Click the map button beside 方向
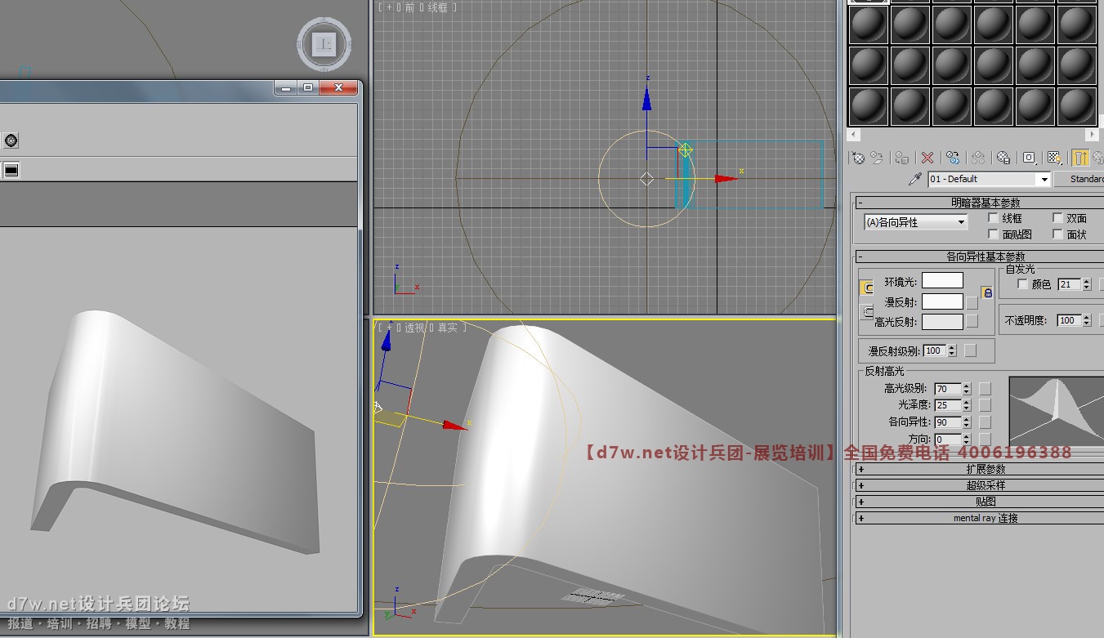Viewport: 1104px width, 638px height. (985, 439)
